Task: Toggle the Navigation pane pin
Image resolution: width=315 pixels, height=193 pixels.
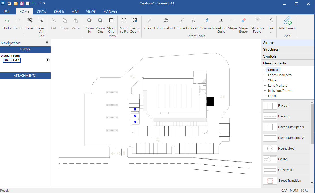Action: click(x=47, y=43)
